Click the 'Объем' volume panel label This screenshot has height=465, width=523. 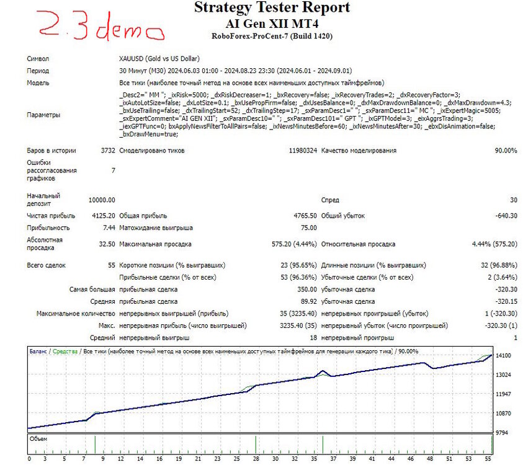[x=38, y=439]
